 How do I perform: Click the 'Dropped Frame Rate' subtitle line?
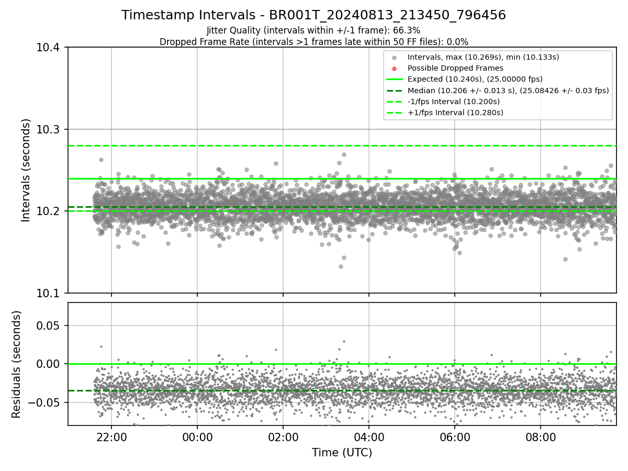pyautogui.click(x=313, y=42)
